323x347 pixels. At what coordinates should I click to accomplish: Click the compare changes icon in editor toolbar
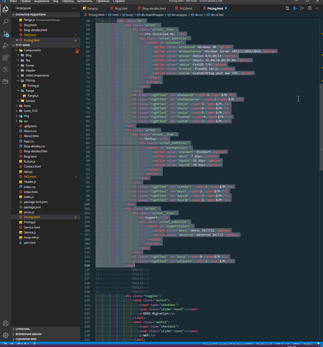pos(287,8)
